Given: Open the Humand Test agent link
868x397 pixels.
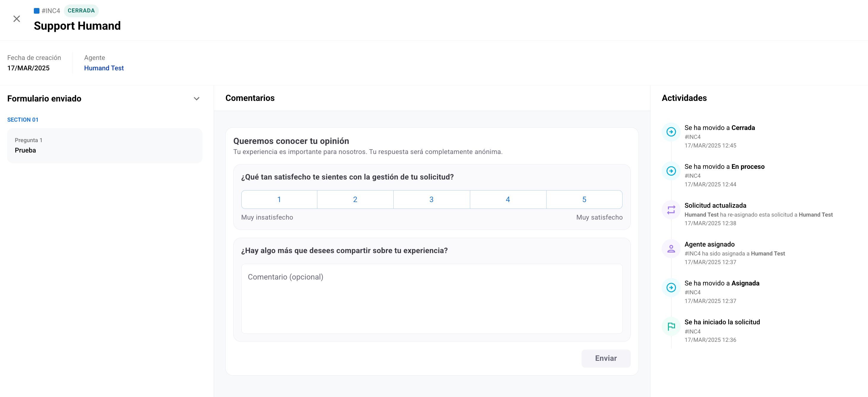Looking at the screenshot, I should coord(104,68).
